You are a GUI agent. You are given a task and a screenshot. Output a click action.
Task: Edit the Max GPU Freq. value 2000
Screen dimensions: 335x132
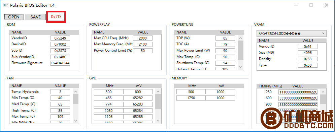point(143,38)
